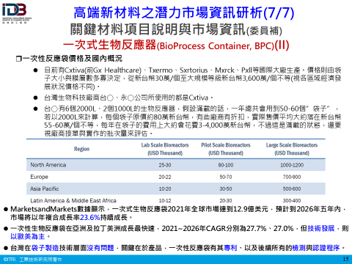Click the Lab Scale Bioreactors column header

165,149
